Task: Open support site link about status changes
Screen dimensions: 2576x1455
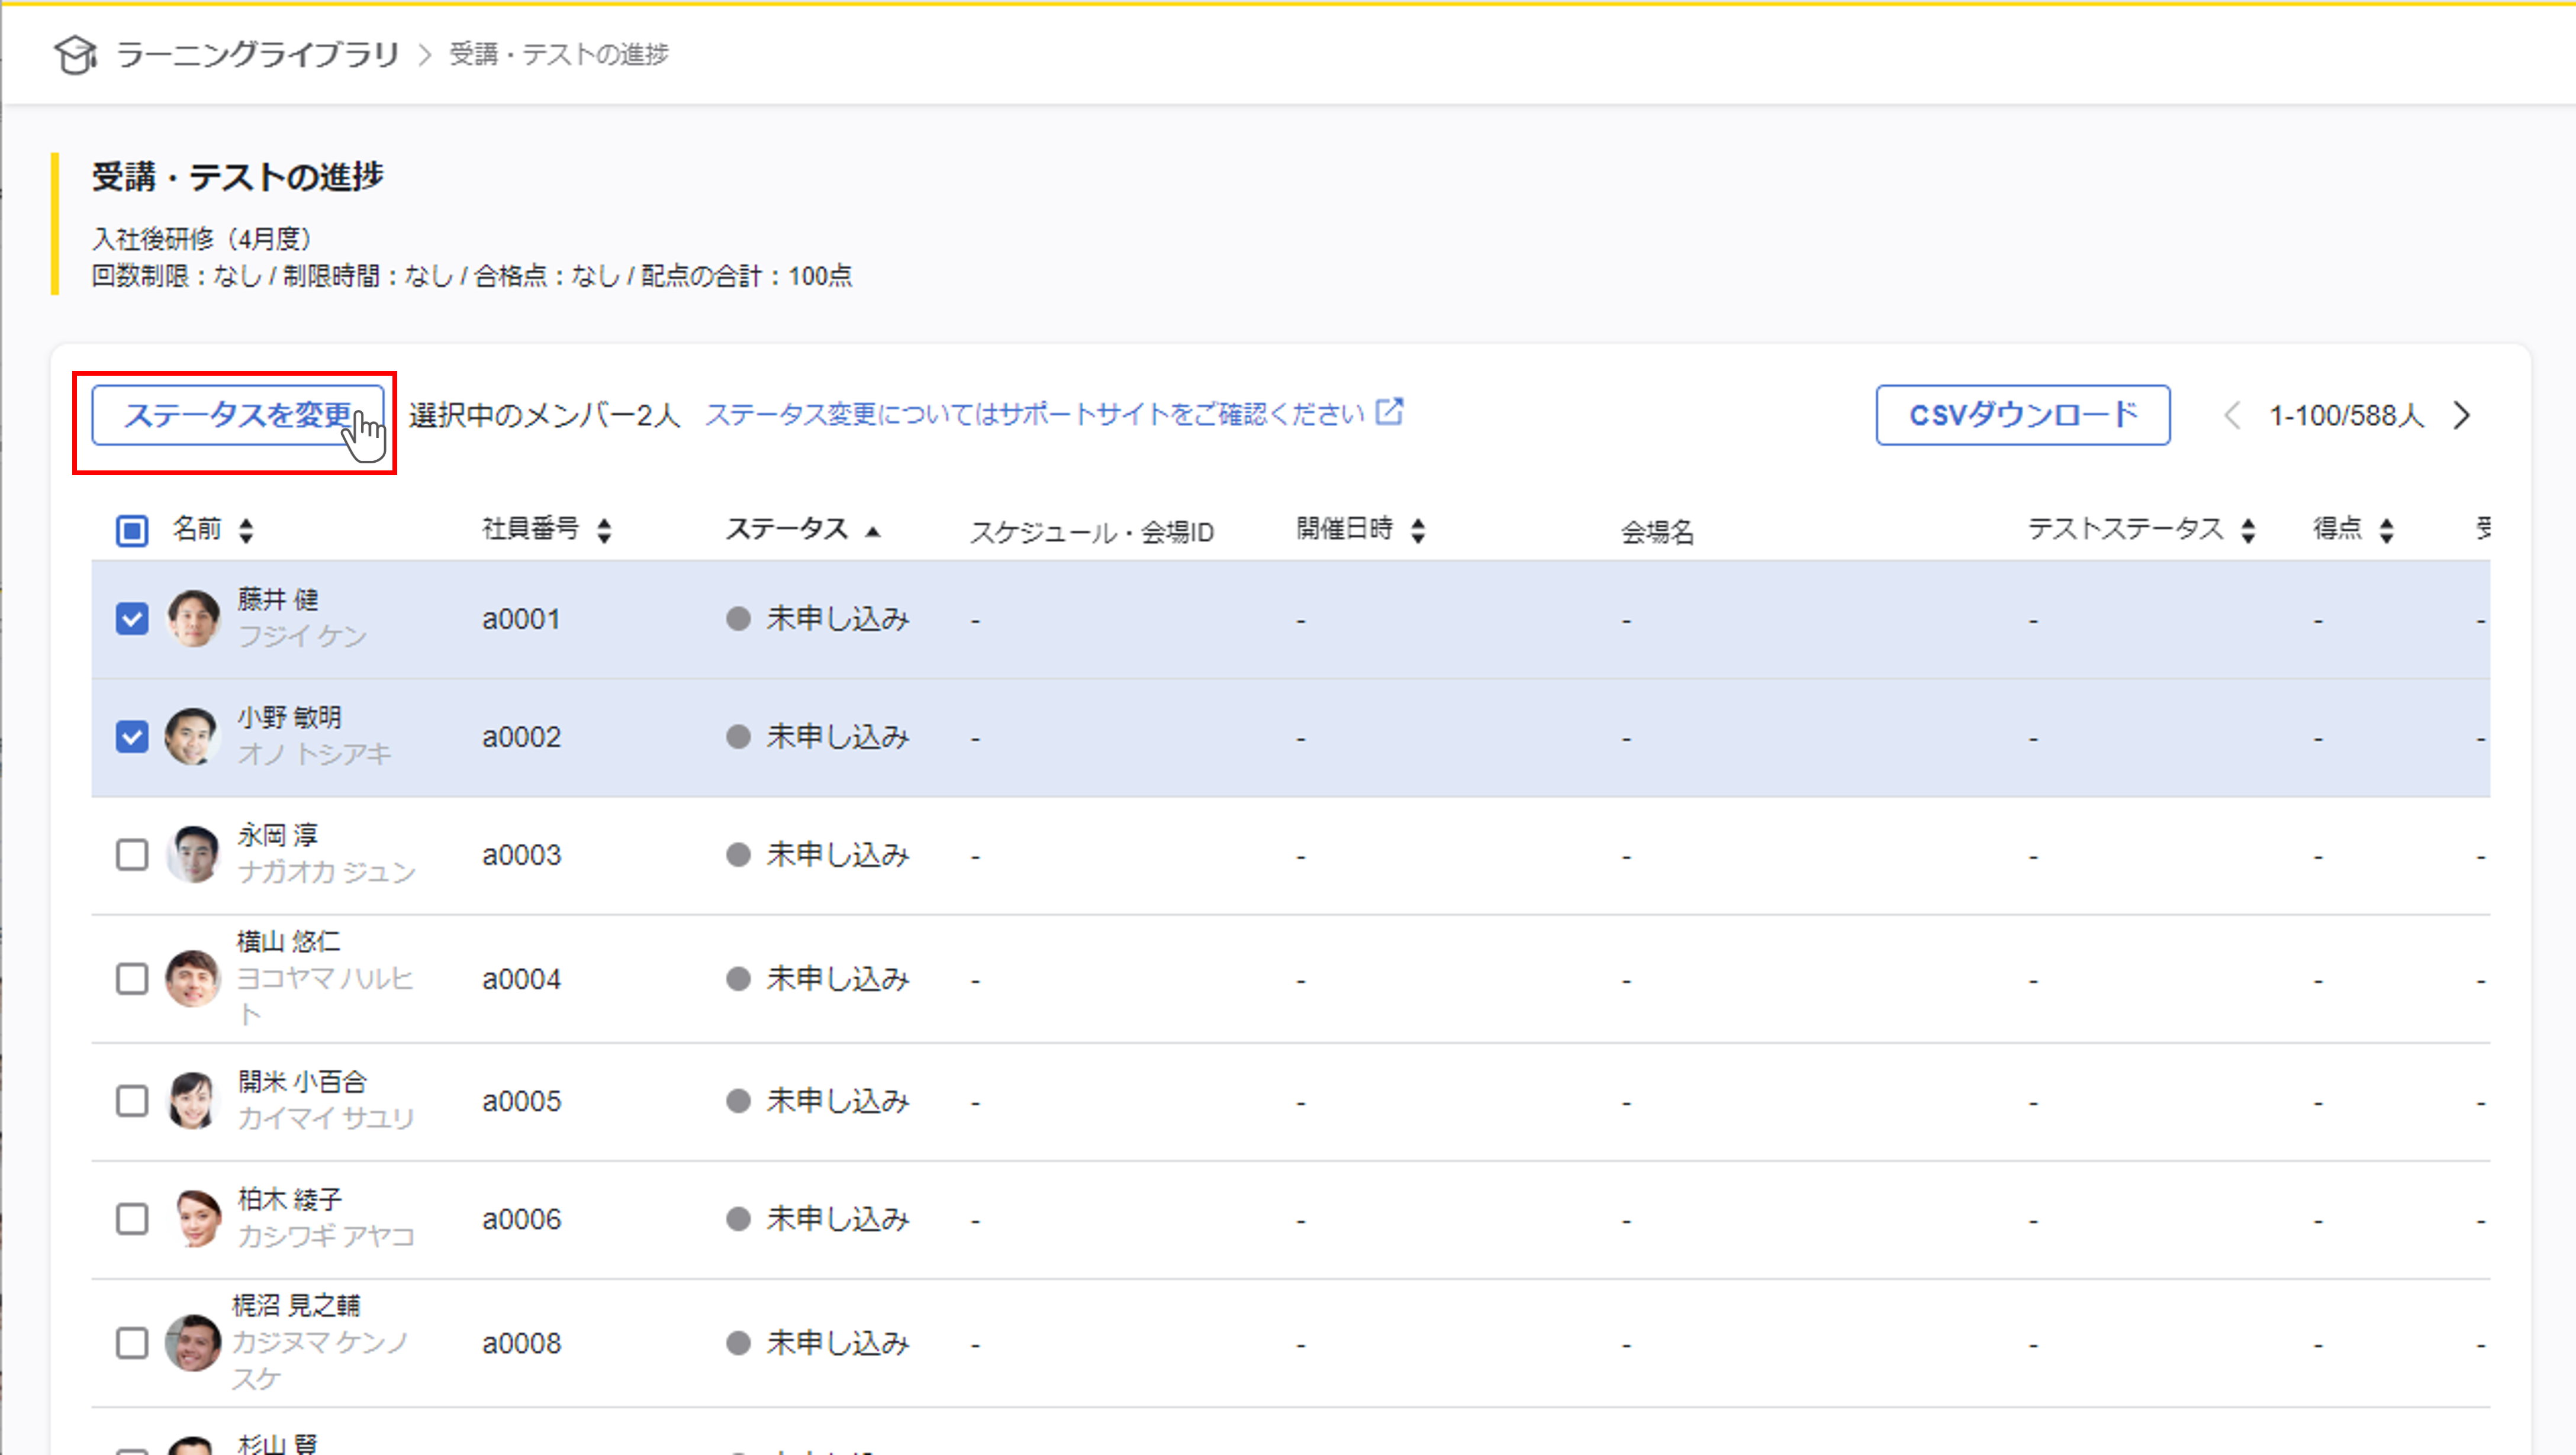Action: point(1034,415)
